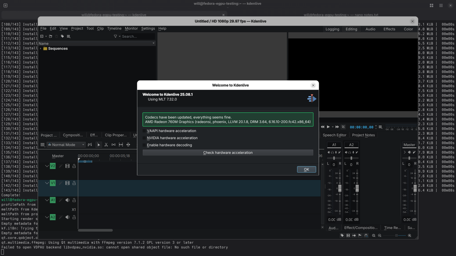Tick Enable hardware decoding checkbox
Image resolution: width=456 pixels, height=256 pixels.
click(x=144, y=145)
